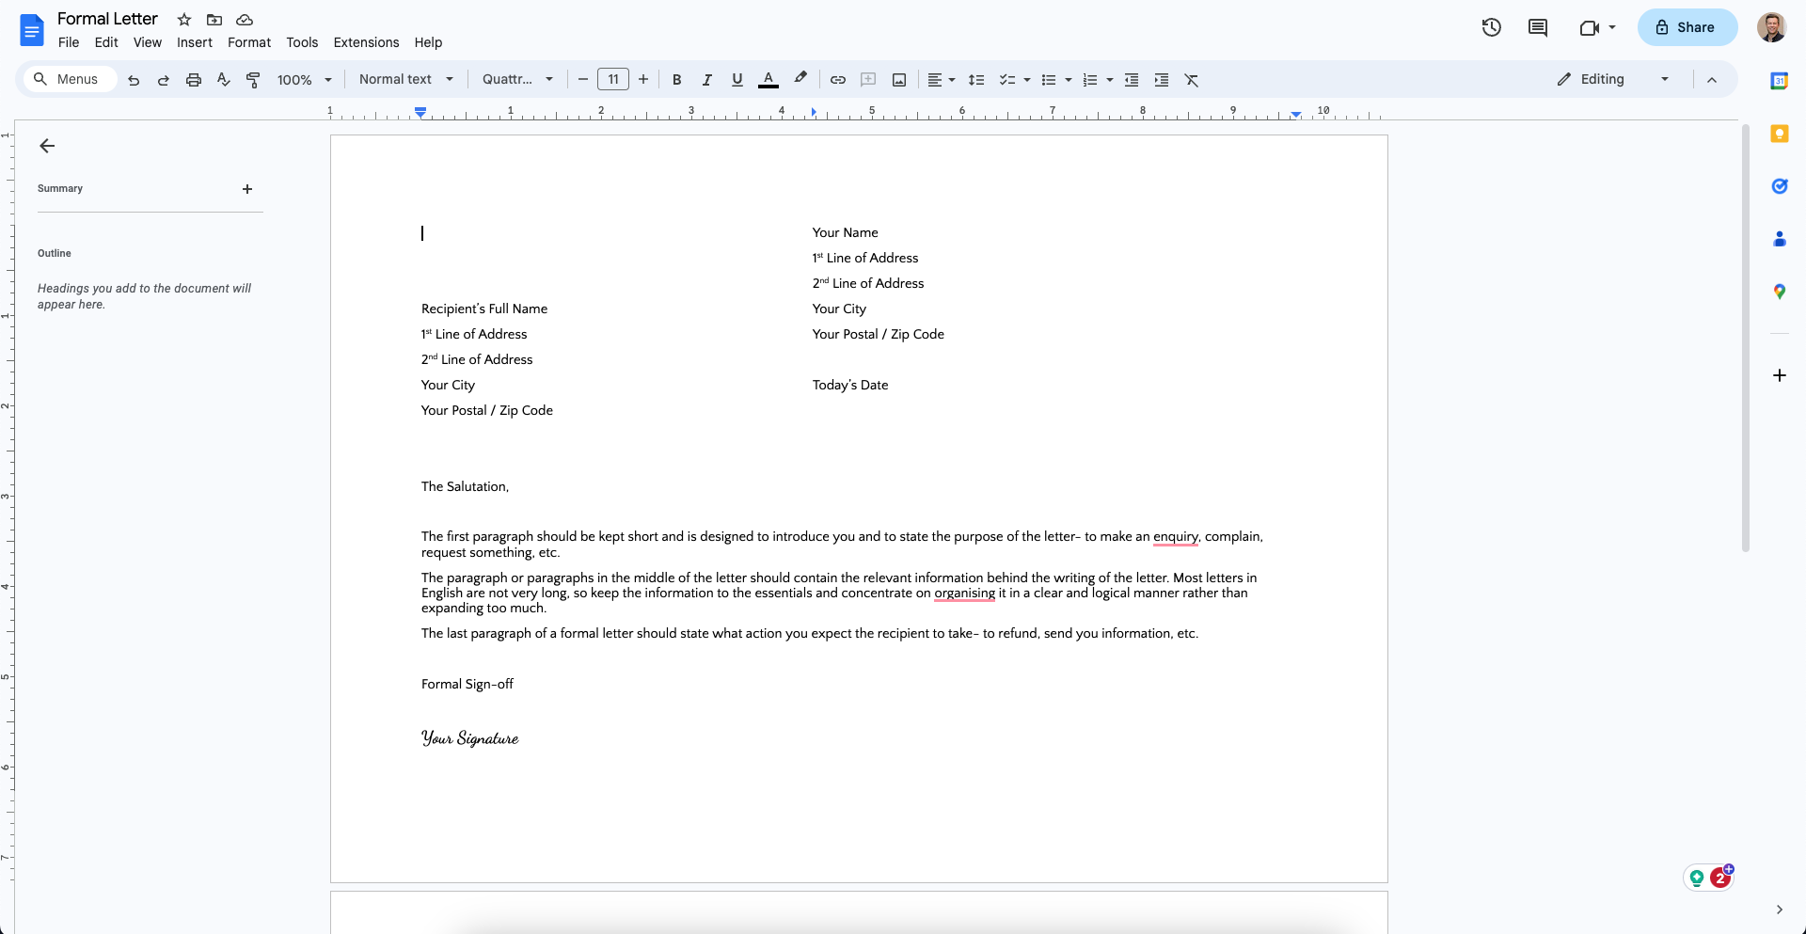Image resolution: width=1806 pixels, height=934 pixels.
Task: Collapse the toolbar with the up chevron
Action: [x=1712, y=79]
